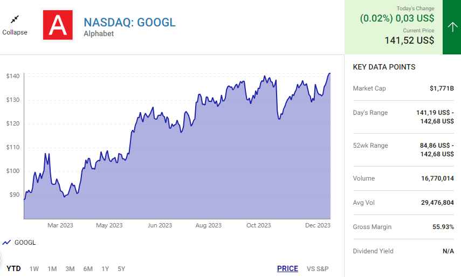Image resolution: width=461 pixels, height=277 pixels.
Task: Collapse the stock chart panel
Action: pos(15,32)
